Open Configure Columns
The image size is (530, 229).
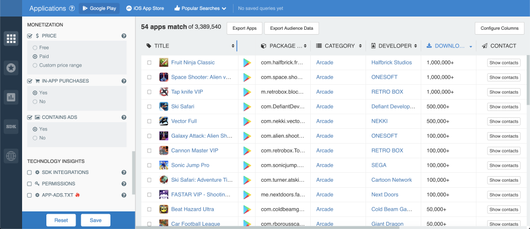pos(500,28)
